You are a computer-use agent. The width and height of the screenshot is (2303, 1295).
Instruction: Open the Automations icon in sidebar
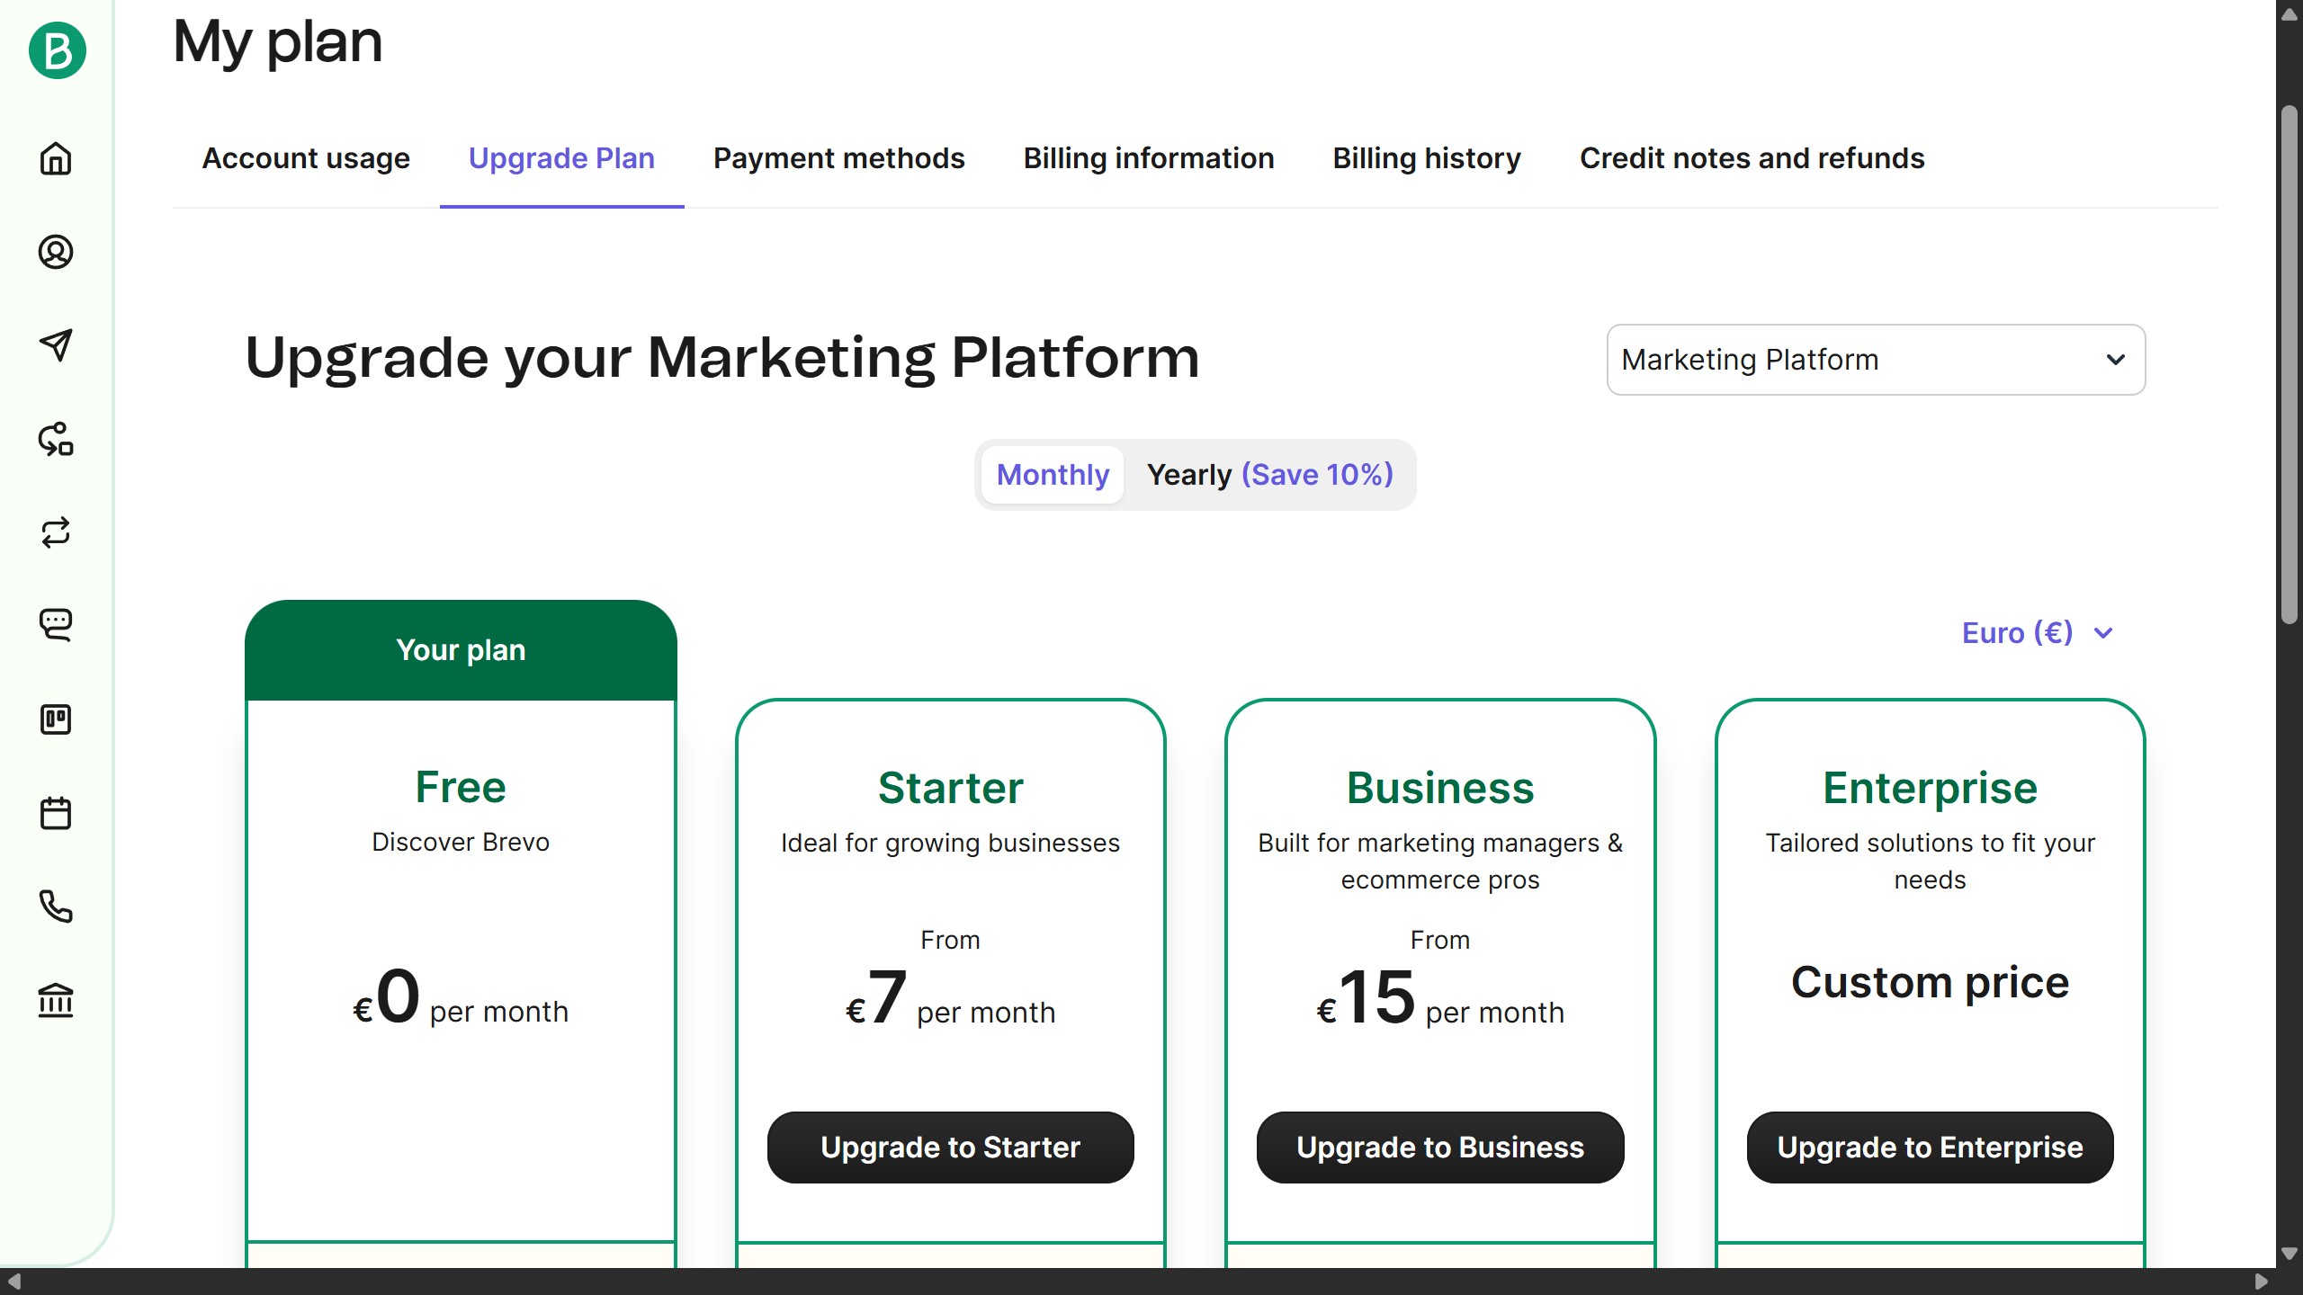[x=56, y=439]
